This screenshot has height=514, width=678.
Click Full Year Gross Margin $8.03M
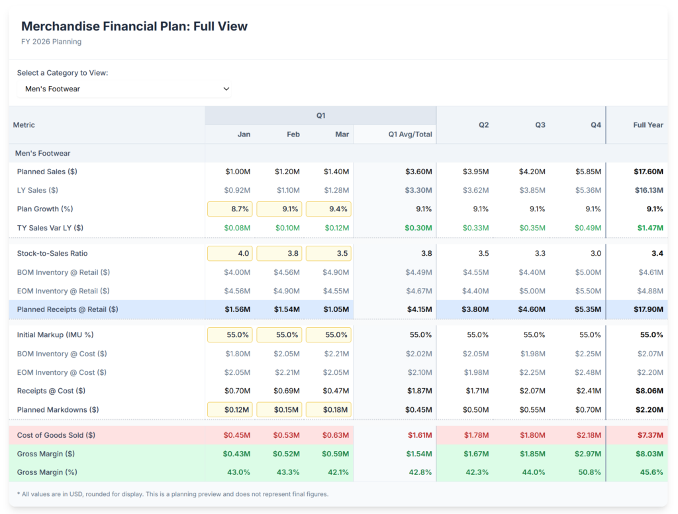click(x=650, y=454)
